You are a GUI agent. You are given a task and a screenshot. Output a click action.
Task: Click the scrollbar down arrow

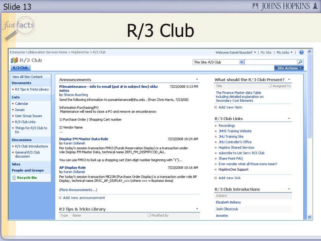point(309,217)
